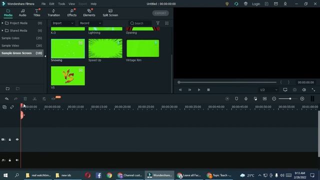Screen dimensions: 320x180
Task: Open the Audio tab
Action: [x=22, y=12]
